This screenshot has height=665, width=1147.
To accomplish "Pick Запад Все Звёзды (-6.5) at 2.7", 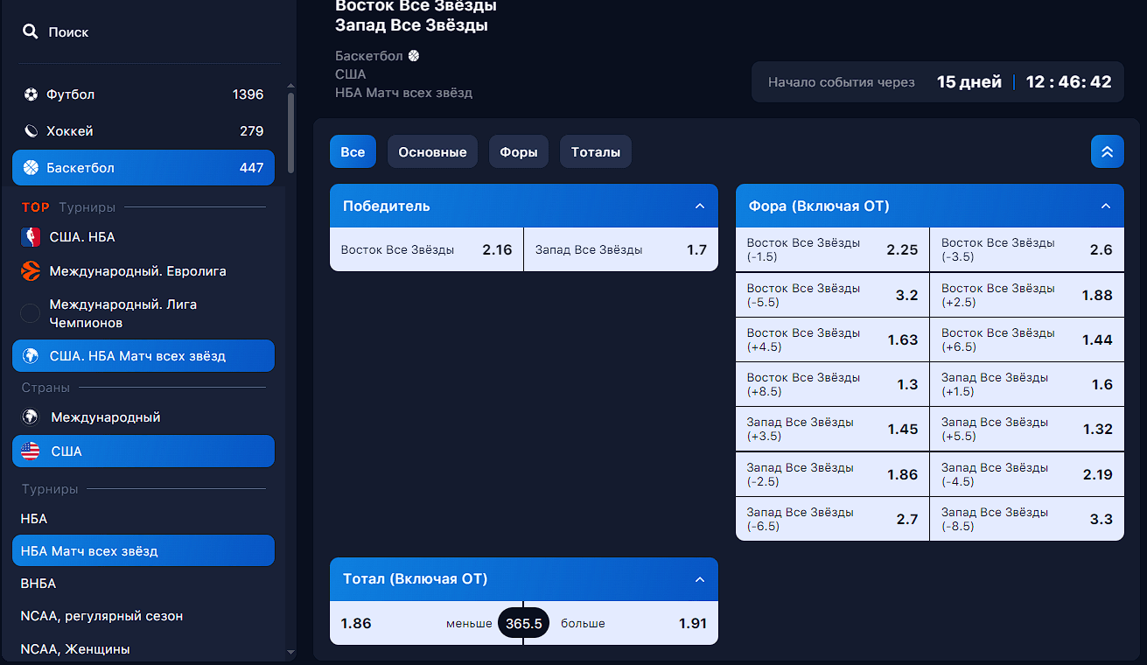I will point(832,519).
